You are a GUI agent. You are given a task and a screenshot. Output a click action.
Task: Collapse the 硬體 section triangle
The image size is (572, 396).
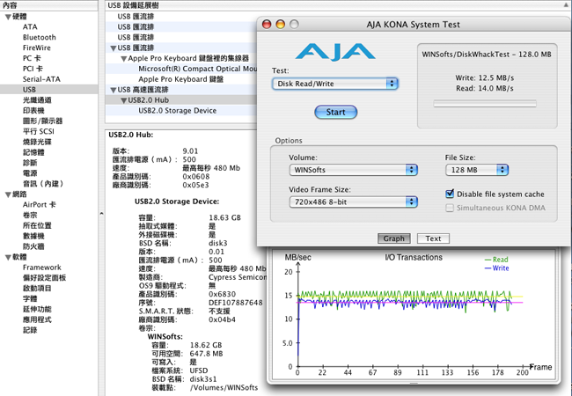pyautogui.click(x=8, y=17)
